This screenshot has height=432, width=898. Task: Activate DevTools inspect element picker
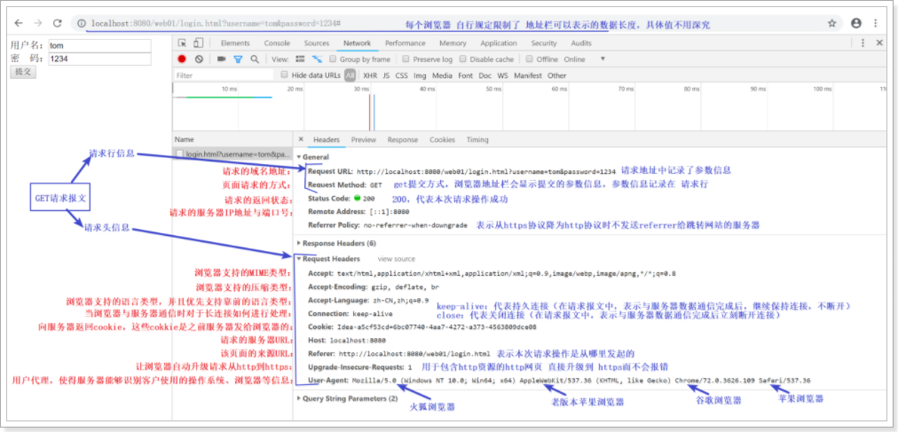coord(183,43)
